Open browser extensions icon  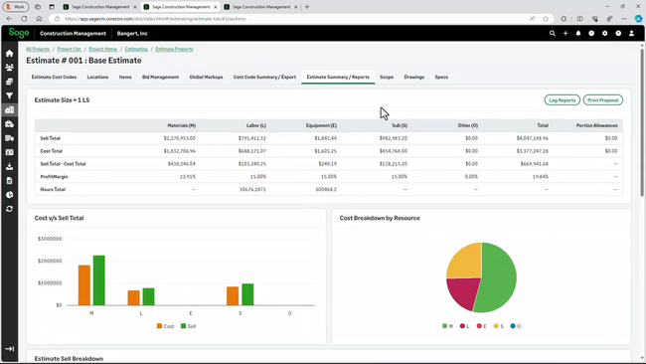(564, 19)
